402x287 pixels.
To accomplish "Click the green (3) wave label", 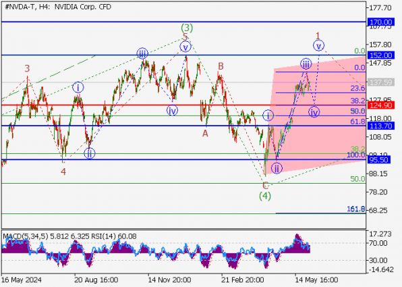I will pos(187,27).
